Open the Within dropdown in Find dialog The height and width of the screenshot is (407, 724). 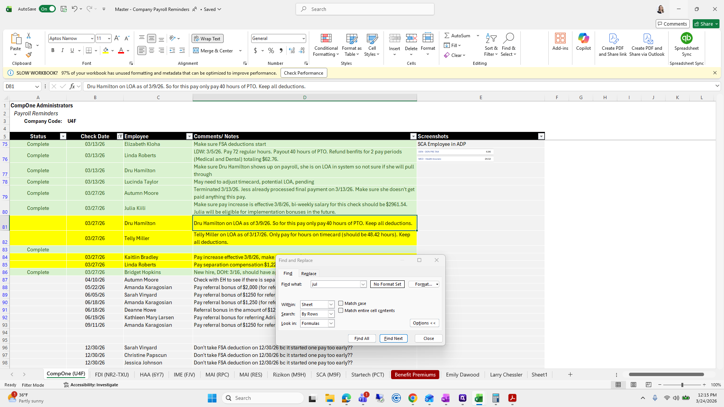(331, 304)
